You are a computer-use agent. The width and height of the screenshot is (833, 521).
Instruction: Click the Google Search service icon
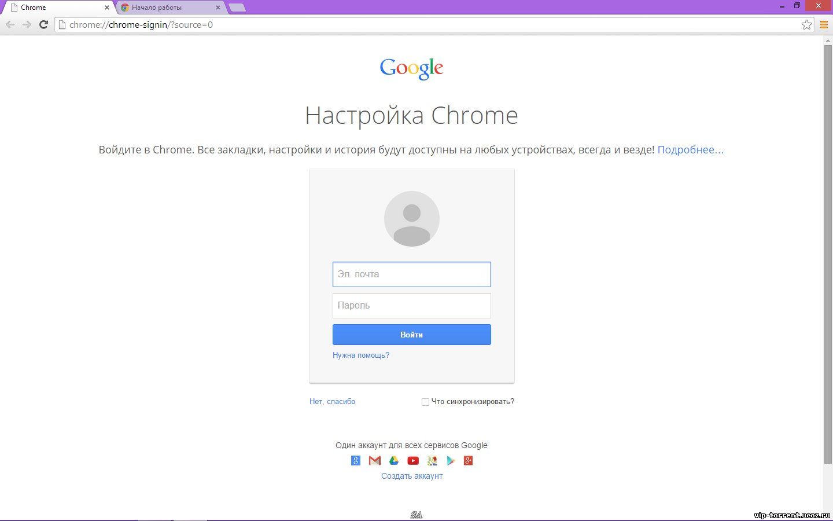(356, 461)
